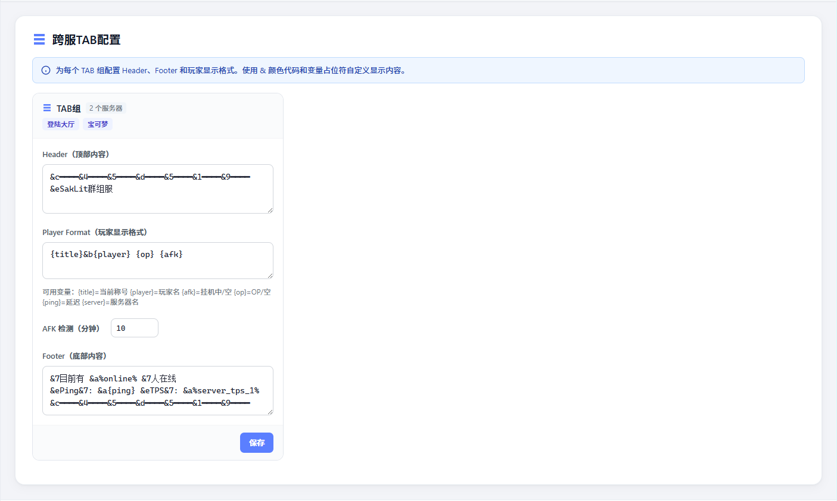Focus the Header (顶部内容) text area
The height and width of the screenshot is (501, 837).
tap(158, 189)
